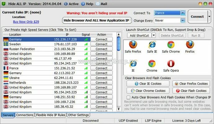
Task: Select Germany 148.251.53.92 row
Action: click(47, 97)
